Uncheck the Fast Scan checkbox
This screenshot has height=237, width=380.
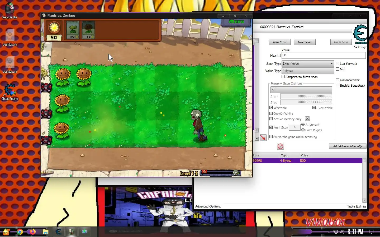pyautogui.click(x=271, y=127)
